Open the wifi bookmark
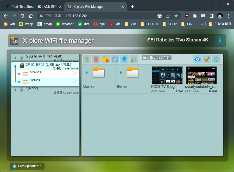 9,24
